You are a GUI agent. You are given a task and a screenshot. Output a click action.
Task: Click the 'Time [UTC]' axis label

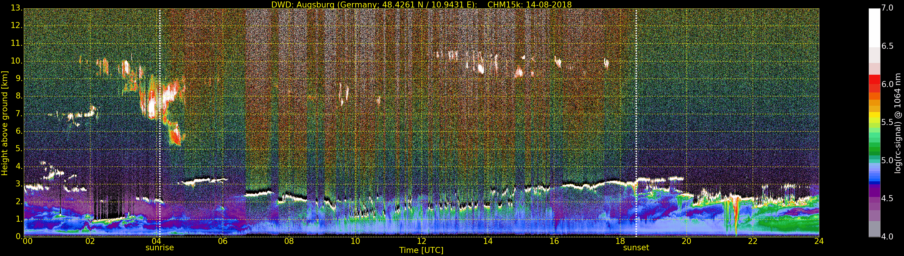[421, 250]
